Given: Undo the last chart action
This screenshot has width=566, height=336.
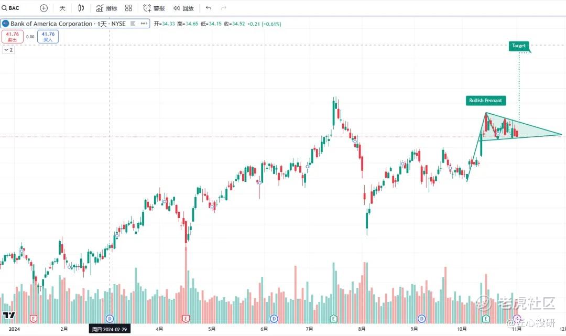Looking at the screenshot, I should [208, 8].
